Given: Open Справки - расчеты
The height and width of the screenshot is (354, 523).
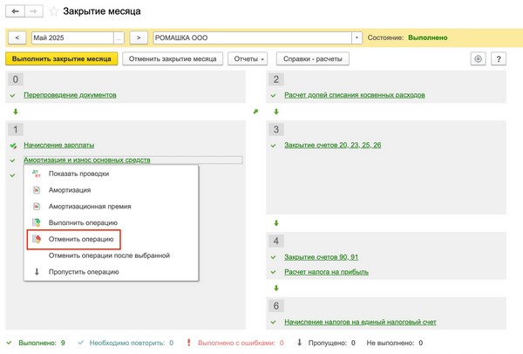Looking at the screenshot, I should [312, 59].
